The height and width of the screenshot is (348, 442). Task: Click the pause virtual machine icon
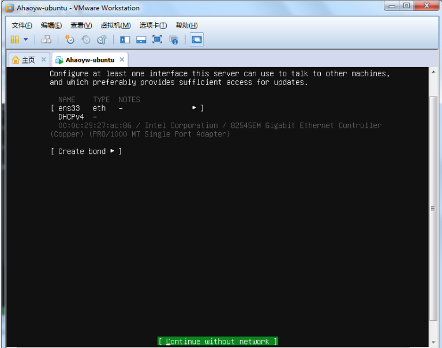point(14,39)
